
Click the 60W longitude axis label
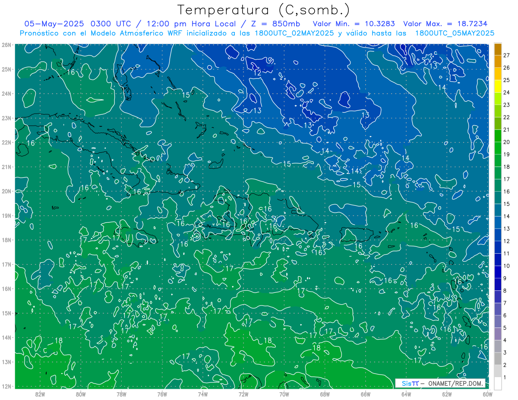click(487, 394)
